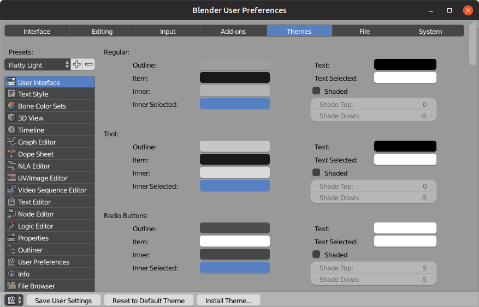Click Save User Settings button
The width and height of the screenshot is (479, 307).
[63, 300]
